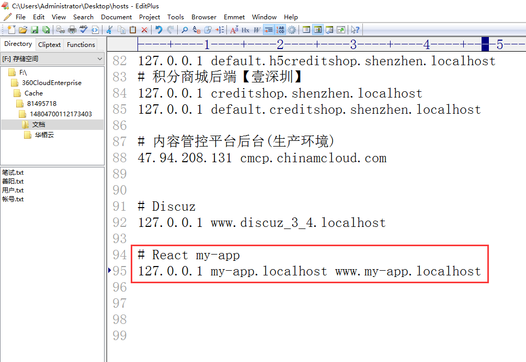526x362 pixels.
Task: Click the red X Delete icon
Action: [x=144, y=30]
